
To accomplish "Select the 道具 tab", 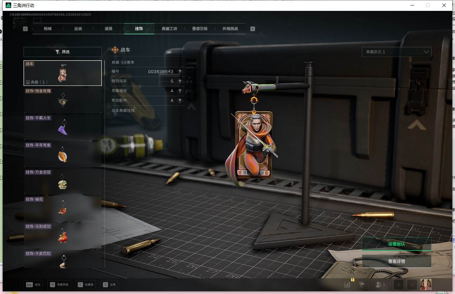I will coord(108,29).
